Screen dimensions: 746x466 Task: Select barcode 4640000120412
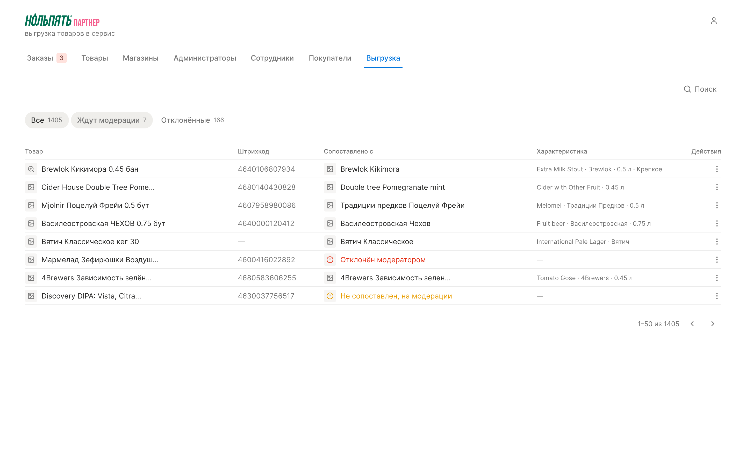(266, 223)
